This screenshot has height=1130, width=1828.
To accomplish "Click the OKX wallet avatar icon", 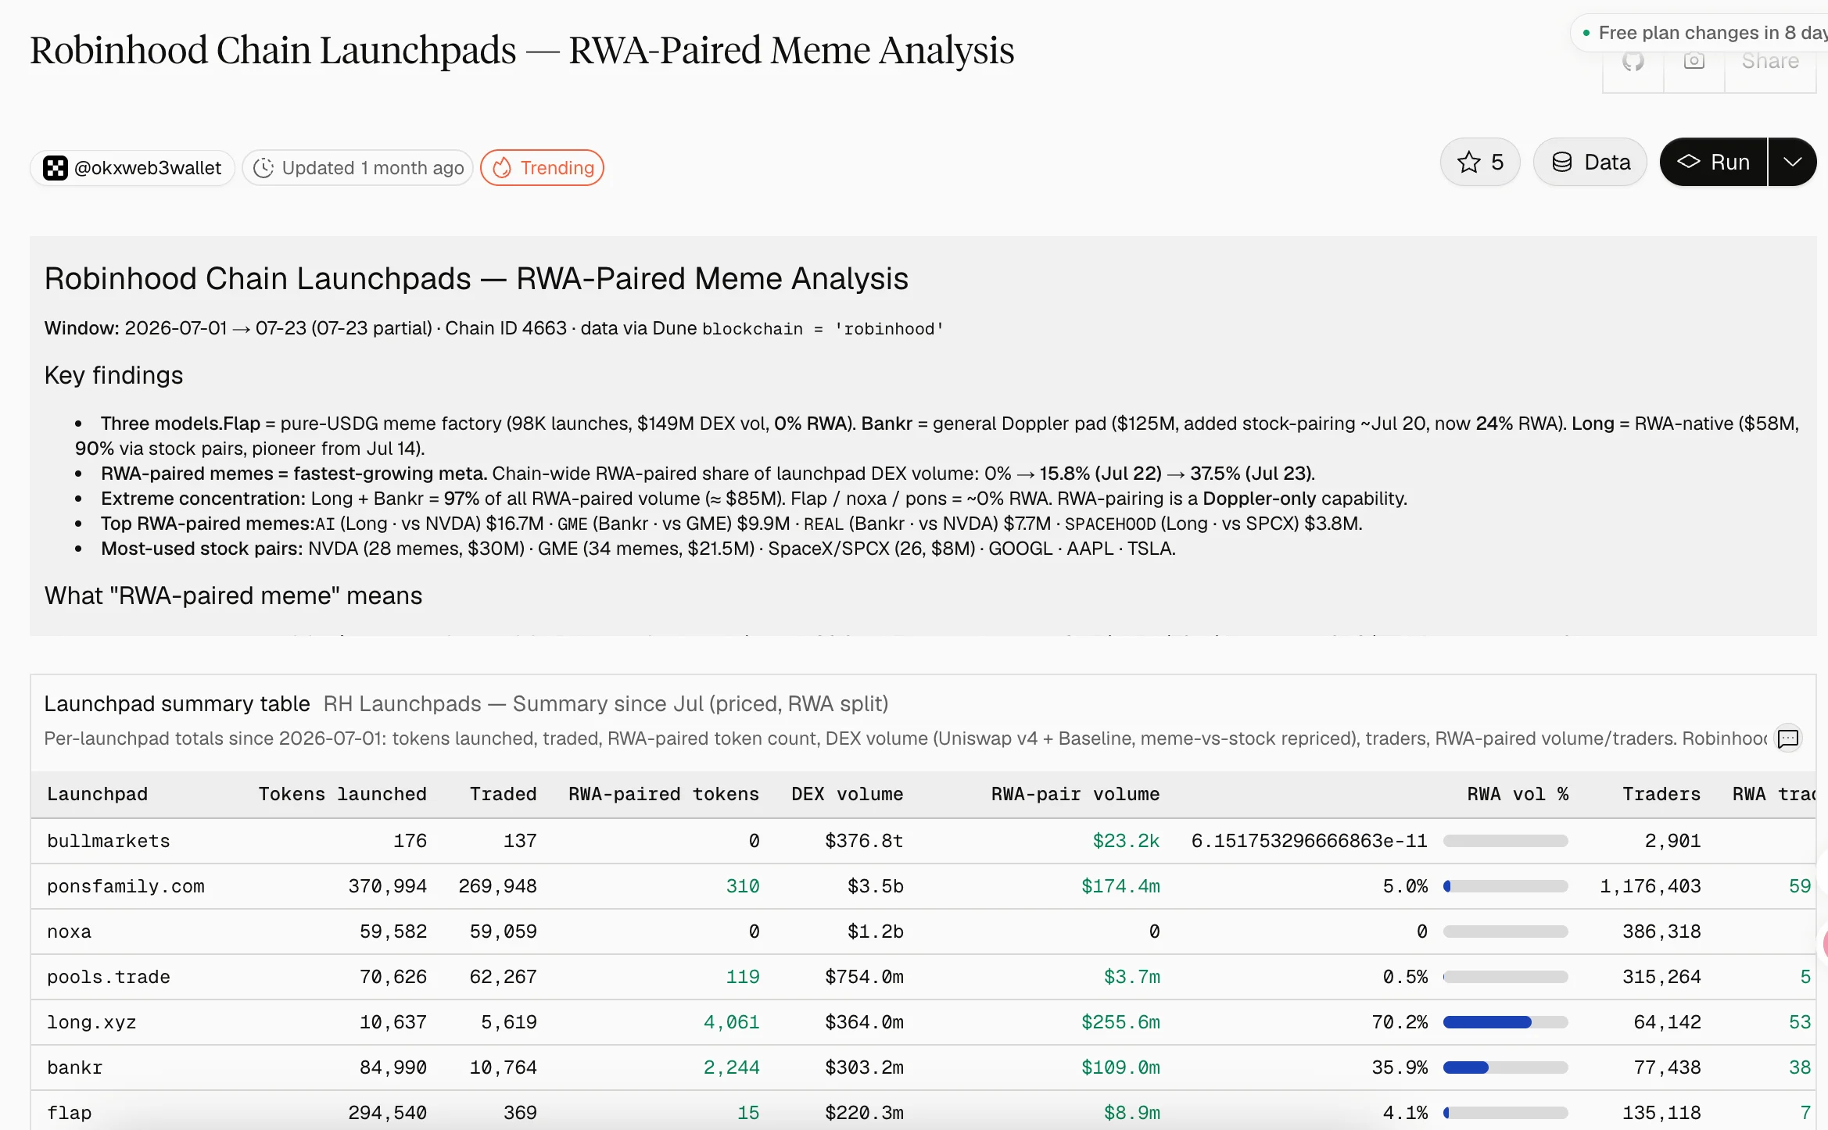I will (55, 168).
